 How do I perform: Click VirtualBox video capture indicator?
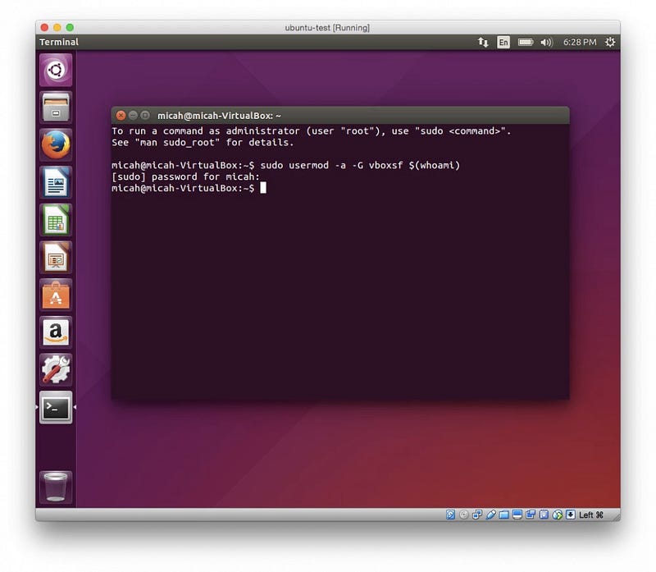531,515
